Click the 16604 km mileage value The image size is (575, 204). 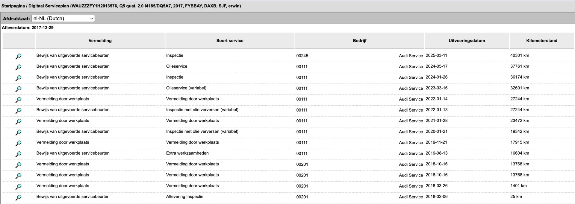point(520,153)
